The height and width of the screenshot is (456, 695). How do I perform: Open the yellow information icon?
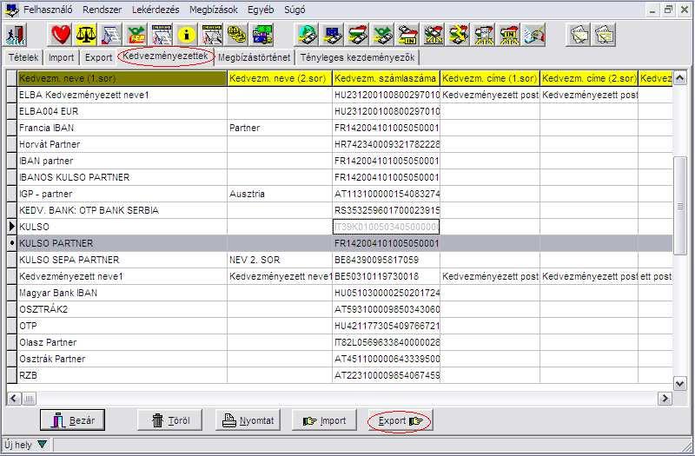click(x=187, y=35)
